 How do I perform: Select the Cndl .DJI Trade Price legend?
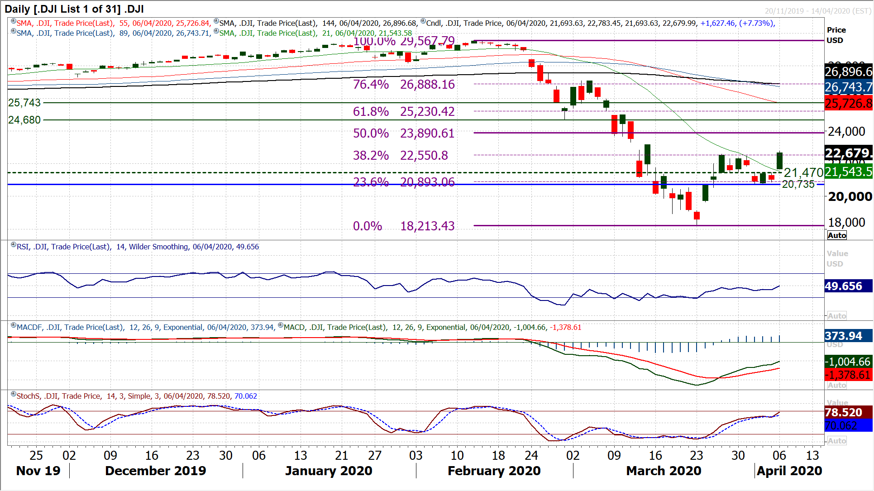[601, 23]
